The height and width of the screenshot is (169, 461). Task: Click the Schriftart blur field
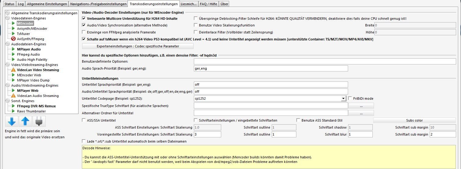[x=361, y=134]
